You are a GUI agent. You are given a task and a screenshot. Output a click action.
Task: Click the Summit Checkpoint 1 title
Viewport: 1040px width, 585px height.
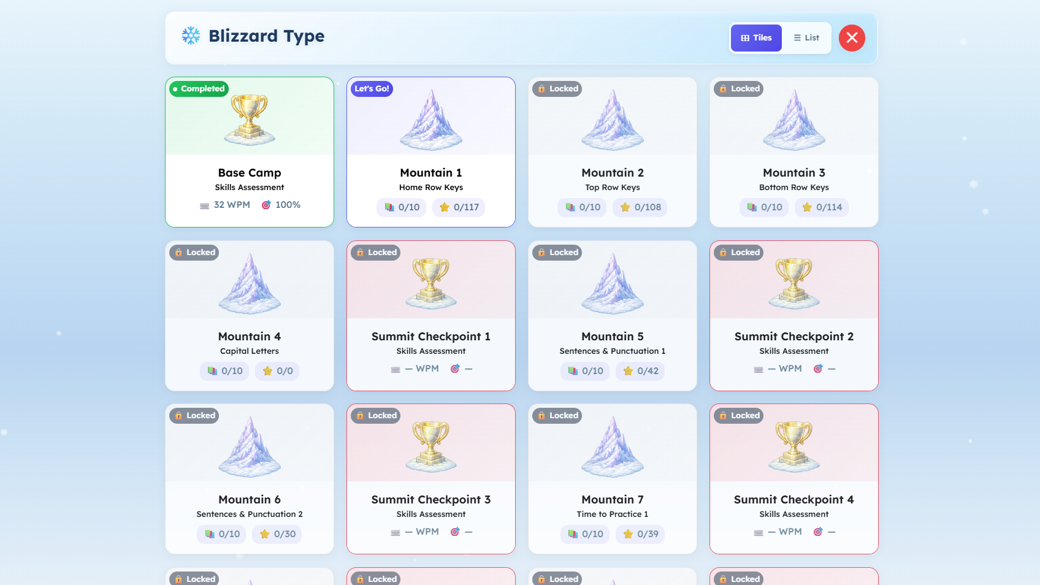pos(431,337)
